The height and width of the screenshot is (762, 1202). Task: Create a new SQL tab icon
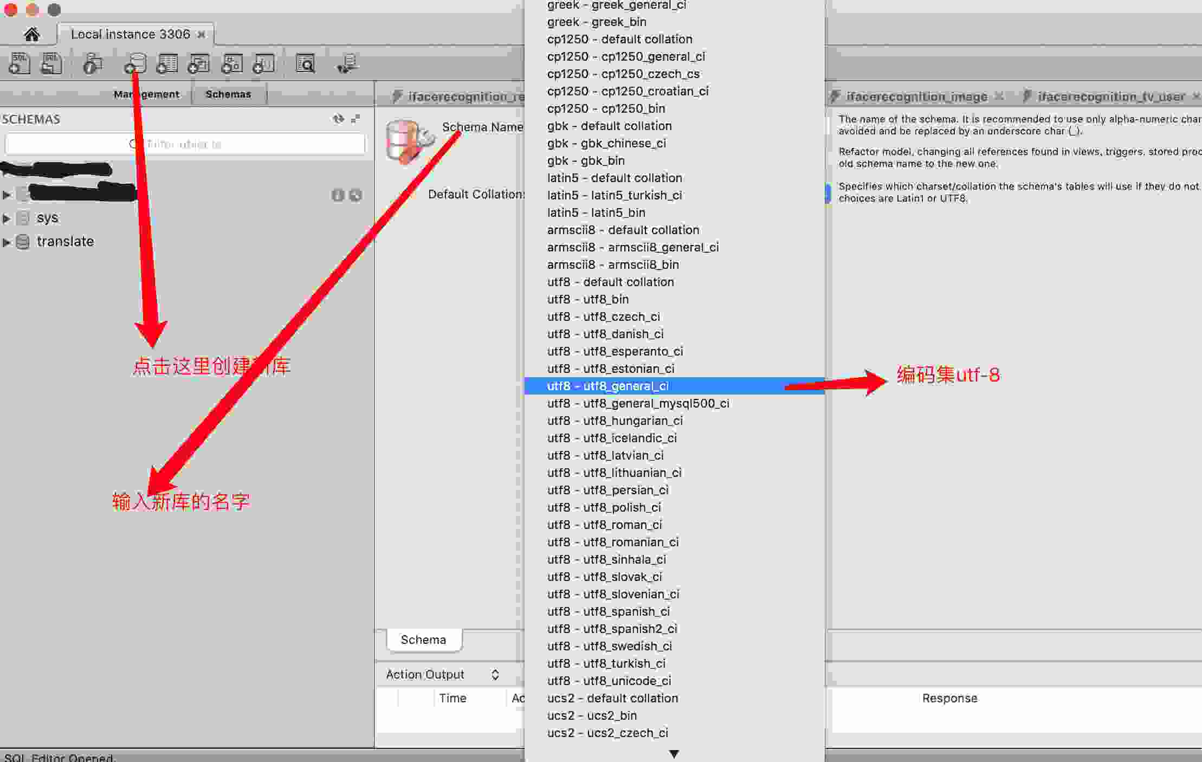pos(20,64)
